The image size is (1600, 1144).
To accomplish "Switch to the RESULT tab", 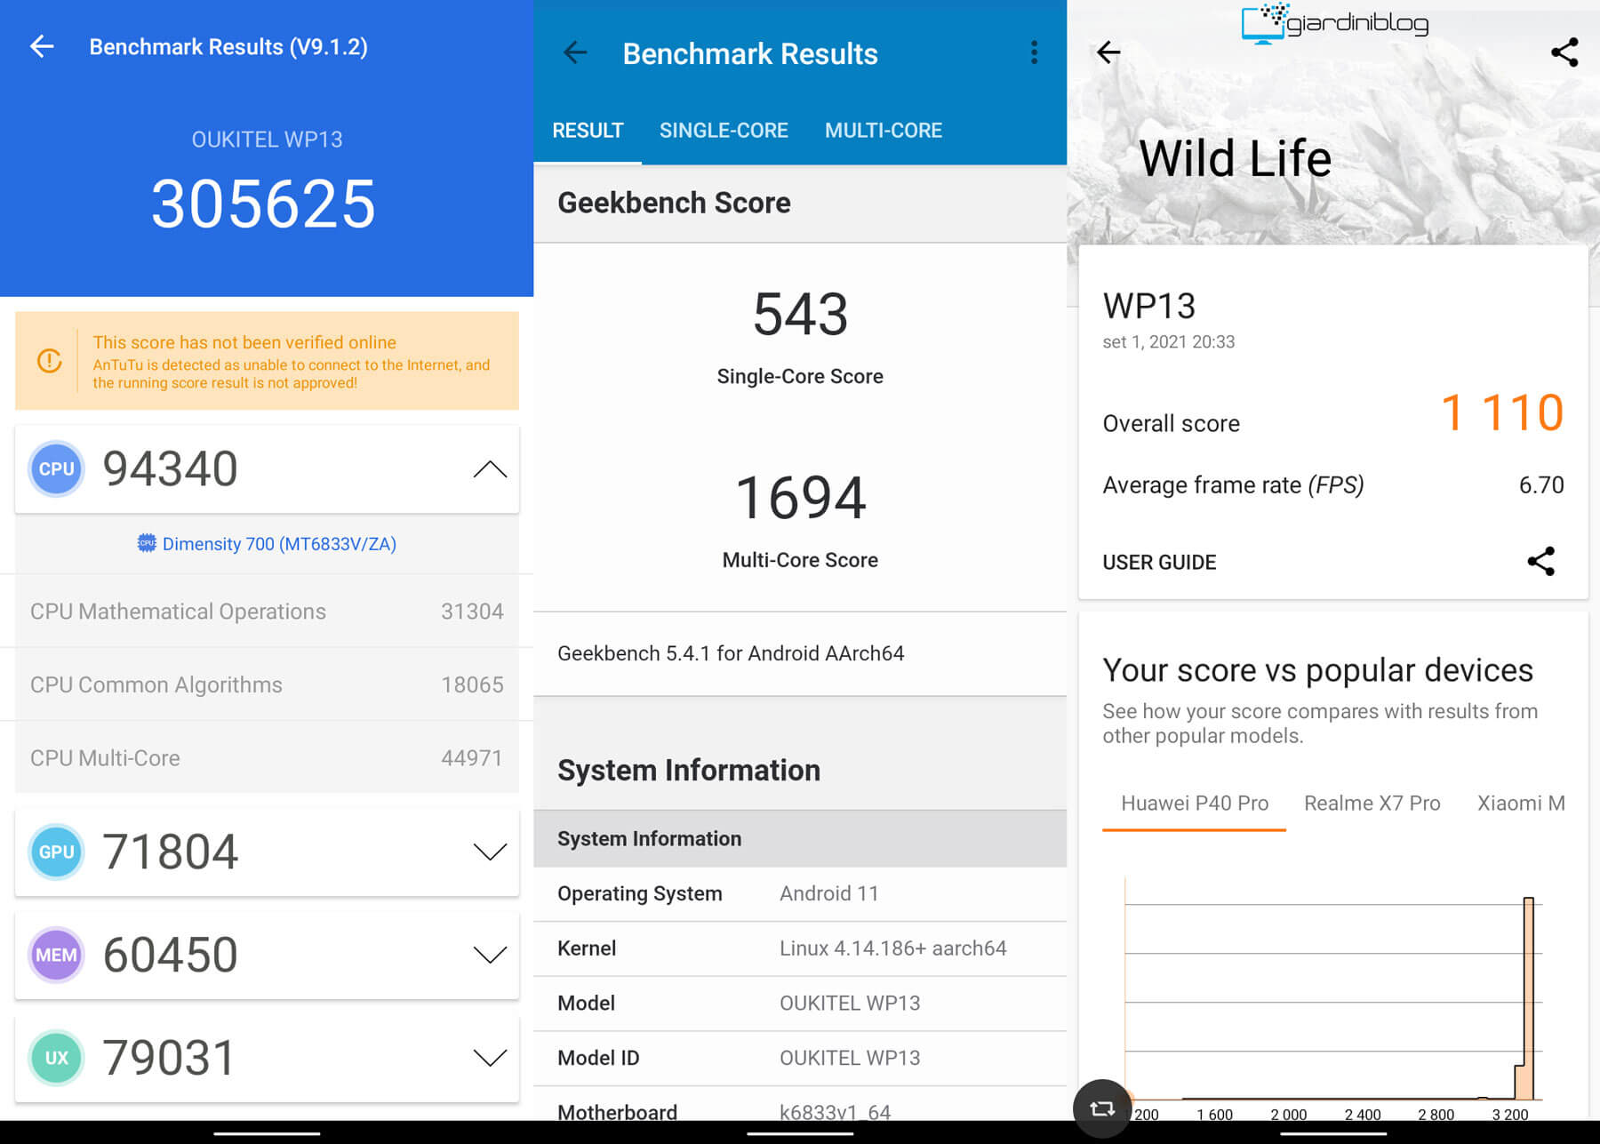I will pyautogui.click(x=588, y=131).
